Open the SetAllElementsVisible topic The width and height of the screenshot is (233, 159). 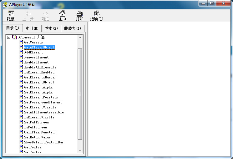44,112
